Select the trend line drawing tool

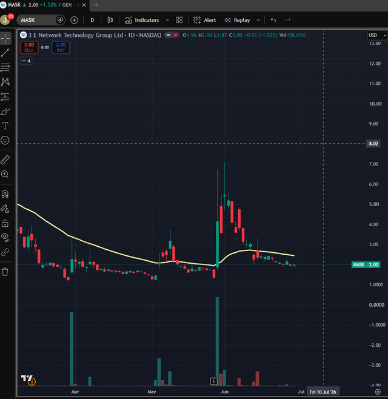pos(5,53)
